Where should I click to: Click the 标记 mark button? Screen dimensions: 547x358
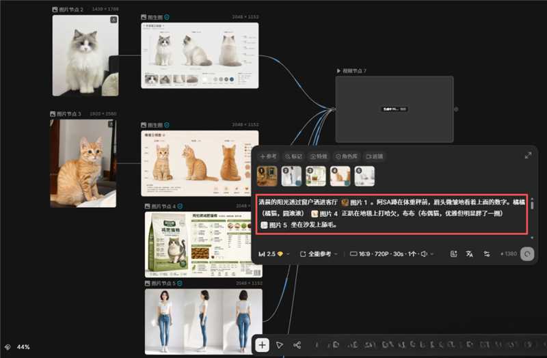point(293,156)
